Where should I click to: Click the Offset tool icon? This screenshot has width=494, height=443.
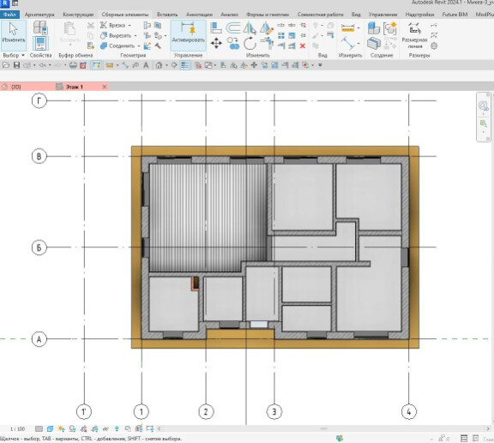click(232, 27)
